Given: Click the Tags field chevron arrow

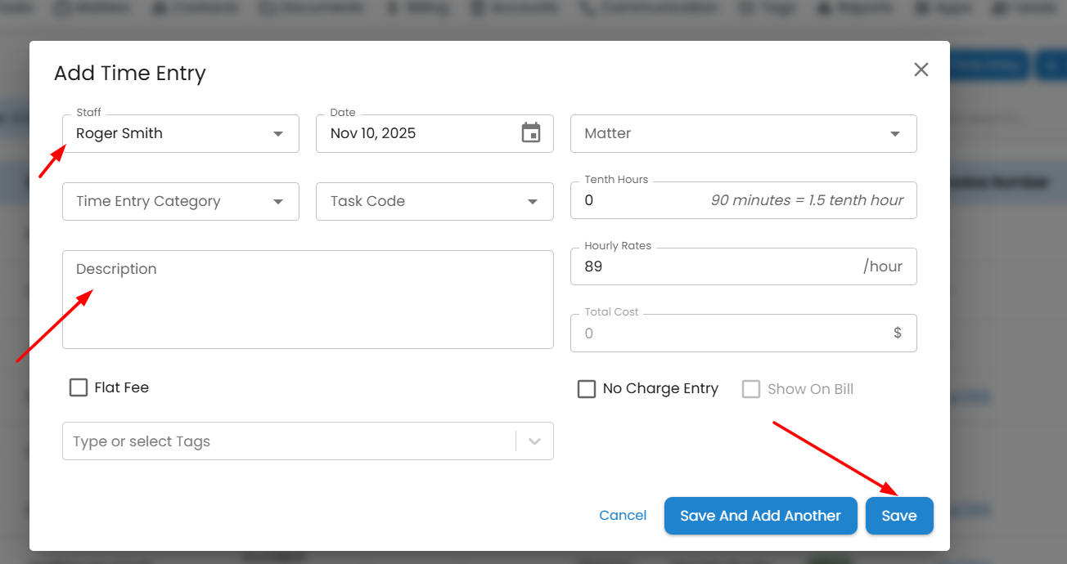Looking at the screenshot, I should [535, 441].
